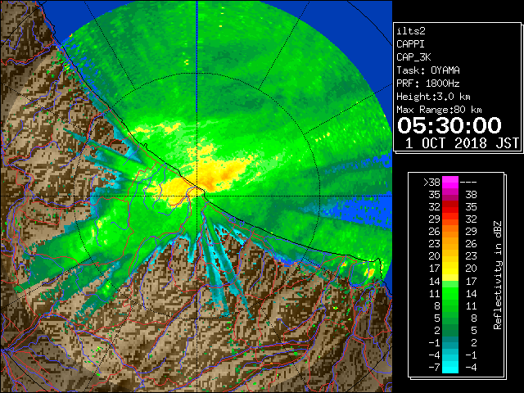Select the "Height:3.0 km" text

433,97
